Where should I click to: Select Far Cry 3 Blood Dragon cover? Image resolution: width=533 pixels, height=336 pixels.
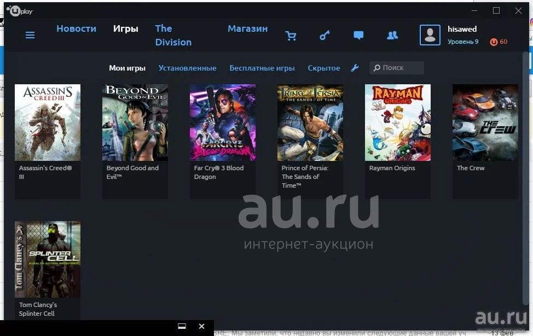tap(223, 123)
